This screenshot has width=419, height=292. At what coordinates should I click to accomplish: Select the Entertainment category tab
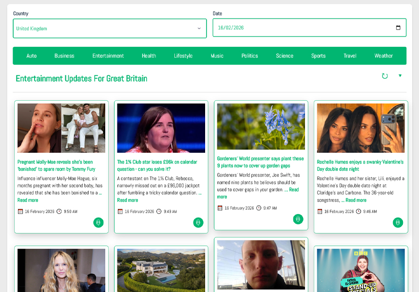point(108,56)
